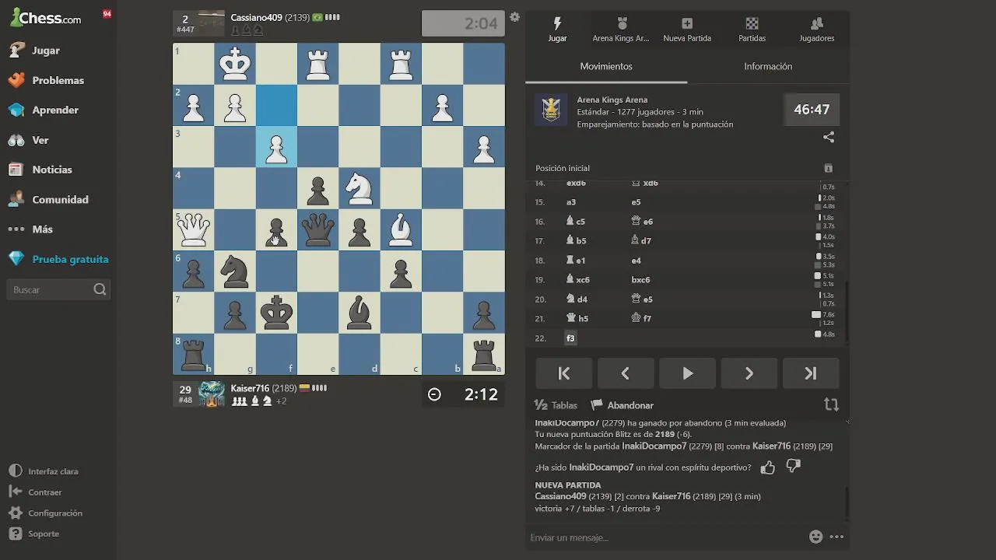Click the share game icon

coord(829,137)
